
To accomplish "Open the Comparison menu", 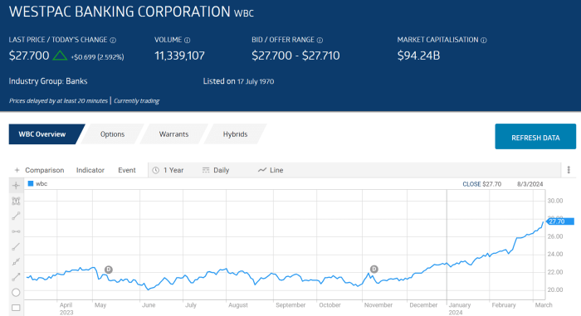I will click(x=45, y=170).
